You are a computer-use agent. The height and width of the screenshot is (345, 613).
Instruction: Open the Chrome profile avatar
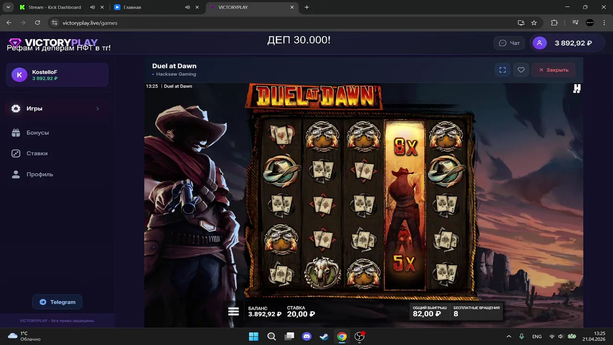coord(590,23)
